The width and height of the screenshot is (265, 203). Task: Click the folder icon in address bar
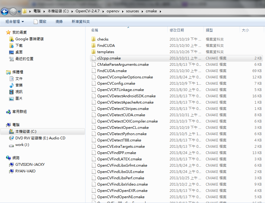pyautogui.click(x=25, y=11)
